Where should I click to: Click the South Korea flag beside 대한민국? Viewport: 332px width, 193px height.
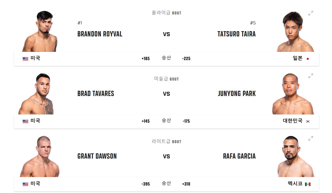point(308,121)
